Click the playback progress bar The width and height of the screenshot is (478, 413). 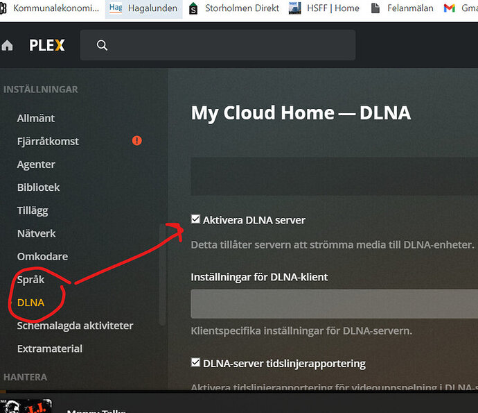239,391
